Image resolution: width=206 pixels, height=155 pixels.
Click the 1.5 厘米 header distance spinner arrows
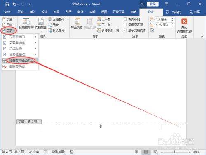(172, 19)
